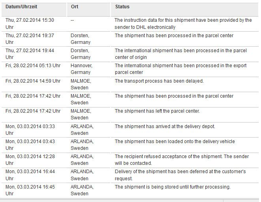Click the Status column header
This screenshot has width=261, height=202.
[x=122, y=7]
